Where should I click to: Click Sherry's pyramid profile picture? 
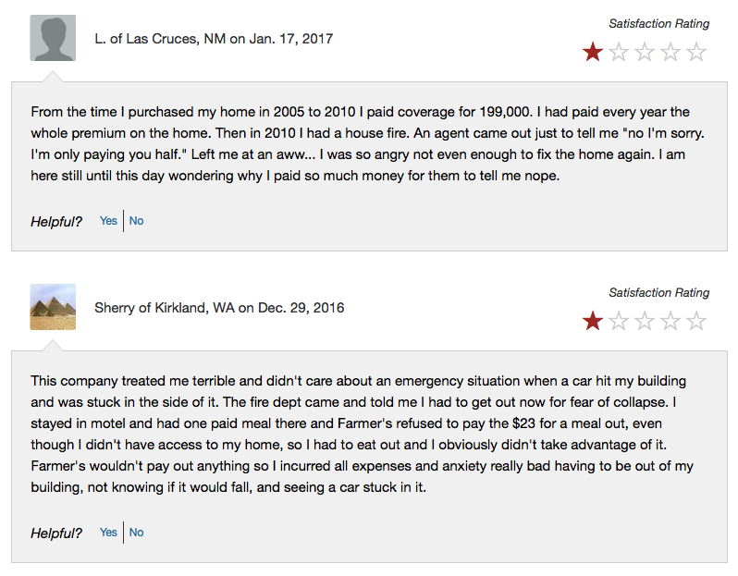[x=53, y=307]
